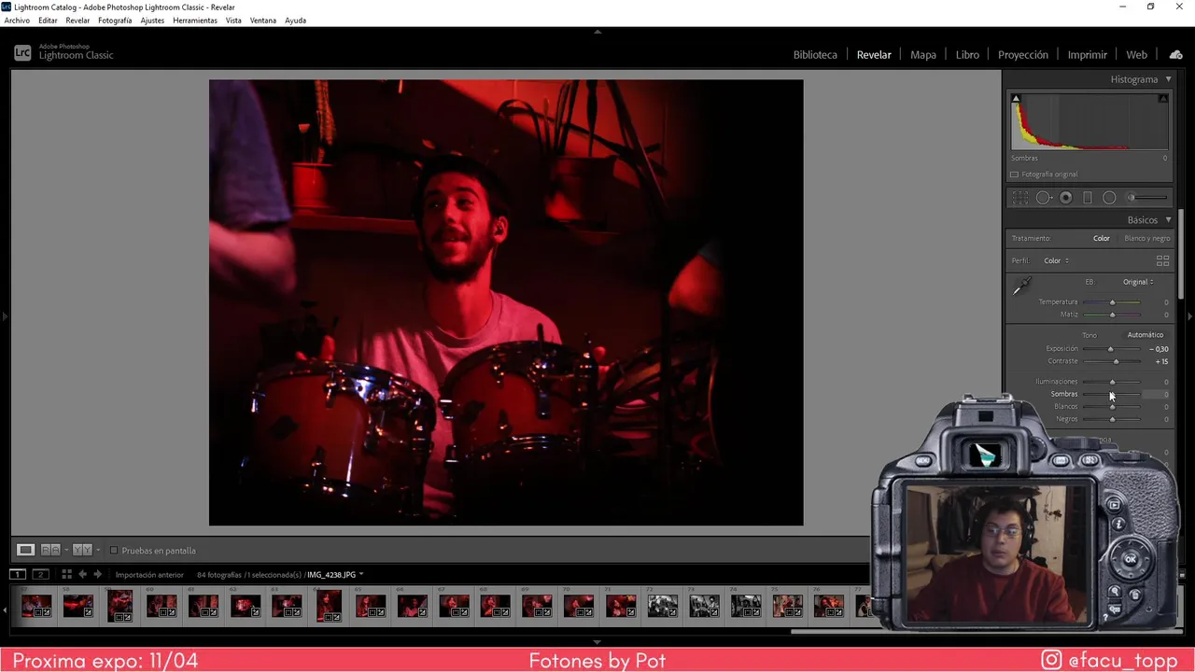Image resolution: width=1195 pixels, height=672 pixels.
Task: Click the Lrc identity plate logo
Action: pyautogui.click(x=22, y=53)
